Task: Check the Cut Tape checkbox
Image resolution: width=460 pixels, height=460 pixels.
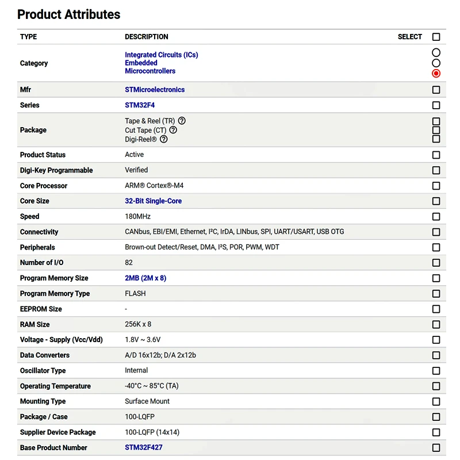Action: [436, 130]
